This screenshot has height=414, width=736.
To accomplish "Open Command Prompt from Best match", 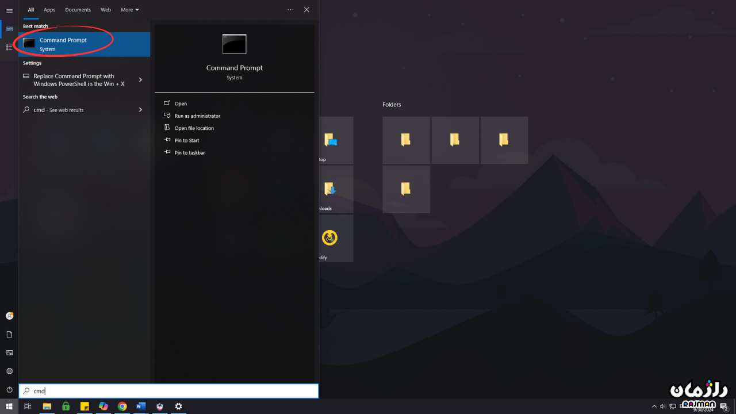I will click(63, 44).
